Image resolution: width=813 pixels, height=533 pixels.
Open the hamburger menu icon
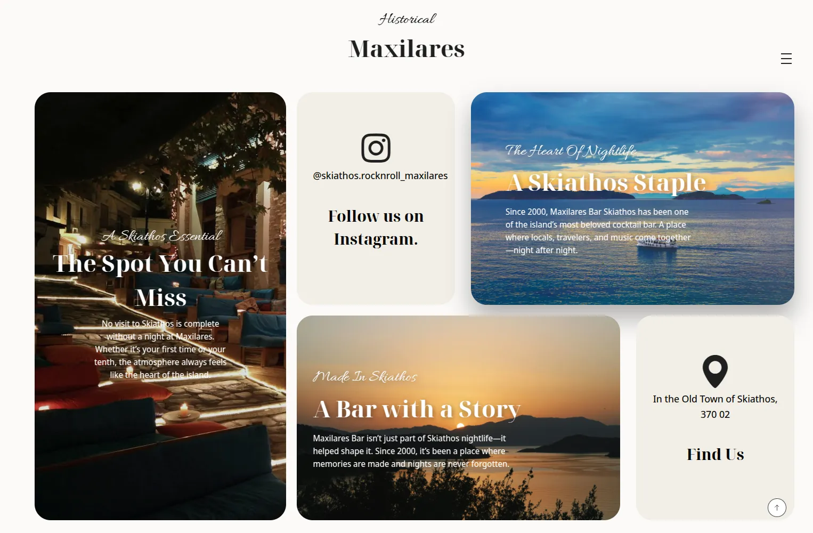pos(786,59)
